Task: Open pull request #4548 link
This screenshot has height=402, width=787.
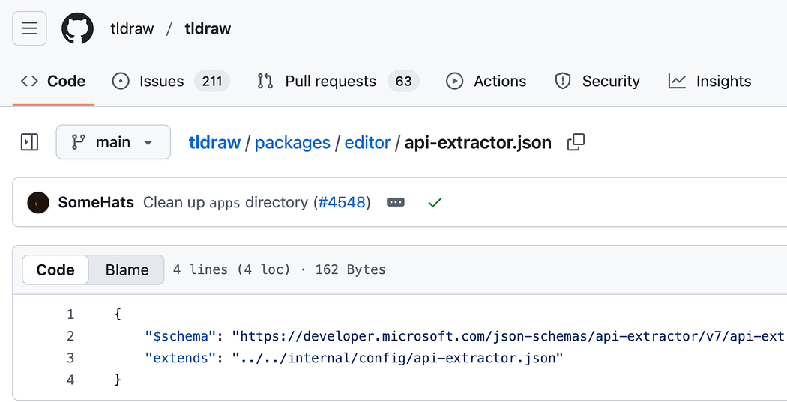Action: point(342,203)
